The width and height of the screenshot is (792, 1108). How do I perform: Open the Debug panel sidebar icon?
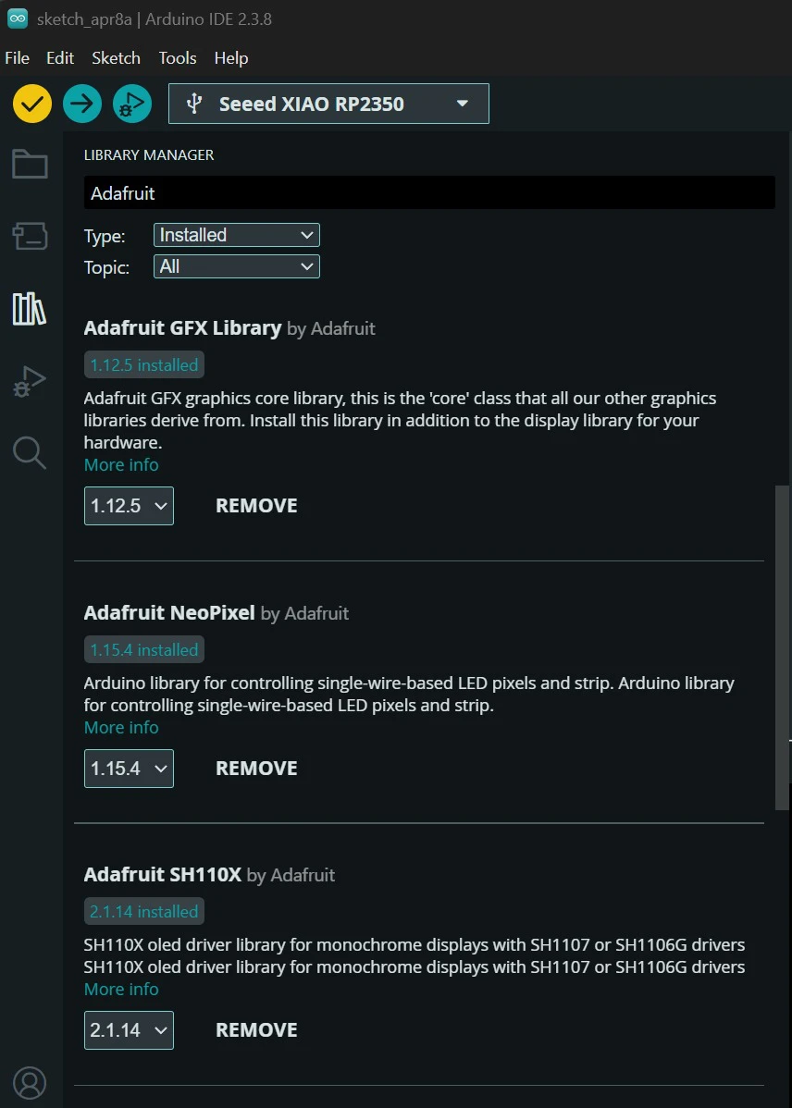(29, 380)
